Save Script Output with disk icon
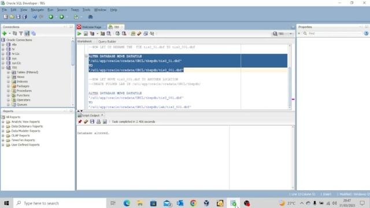Image resolution: width=370 pixels, height=208 pixels. pyautogui.click(x=92, y=122)
